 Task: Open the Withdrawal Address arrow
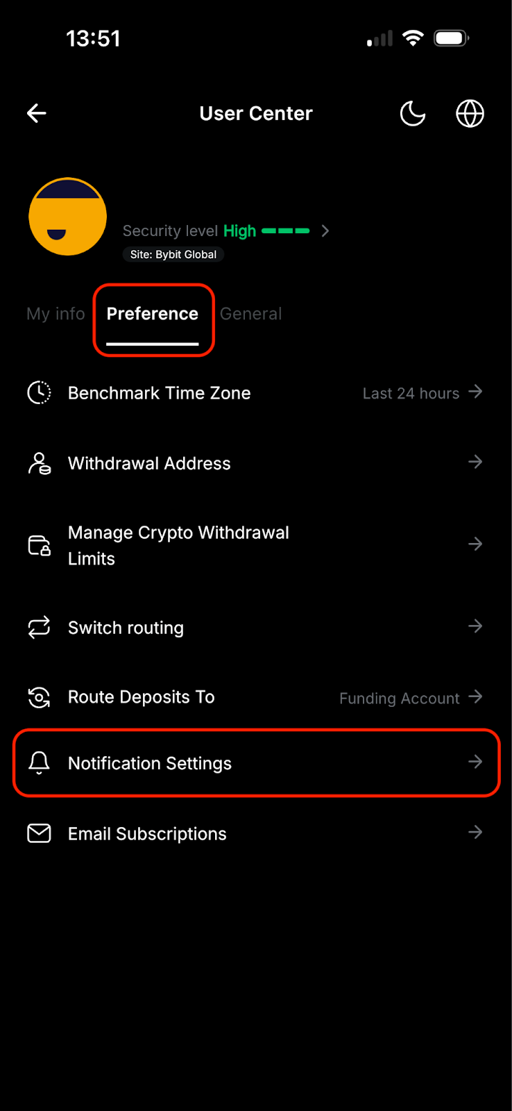[475, 462]
